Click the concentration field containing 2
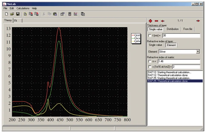Viewport: 206px width, 133px height. click(x=186, y=67)
